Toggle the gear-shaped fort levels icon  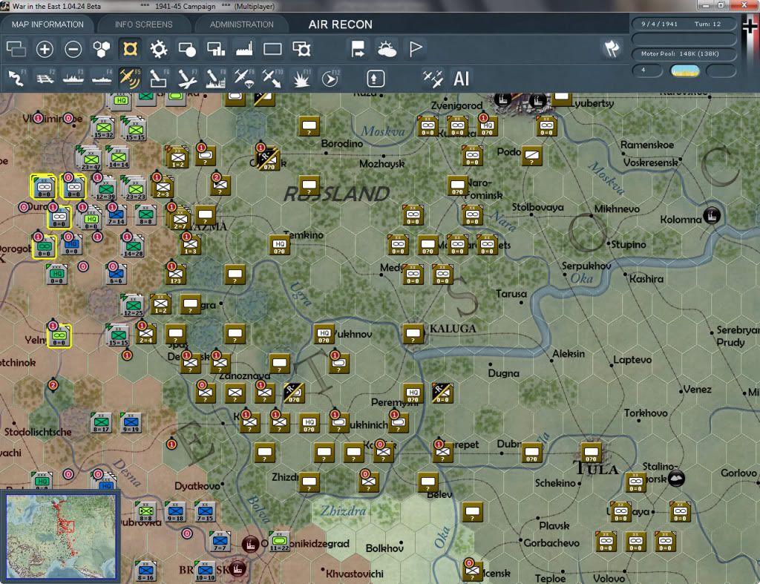[x=159, y=49]
